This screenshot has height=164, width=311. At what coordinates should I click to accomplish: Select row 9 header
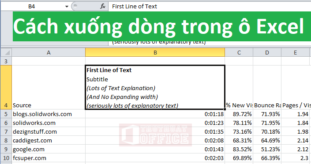[x=6, y=149]
